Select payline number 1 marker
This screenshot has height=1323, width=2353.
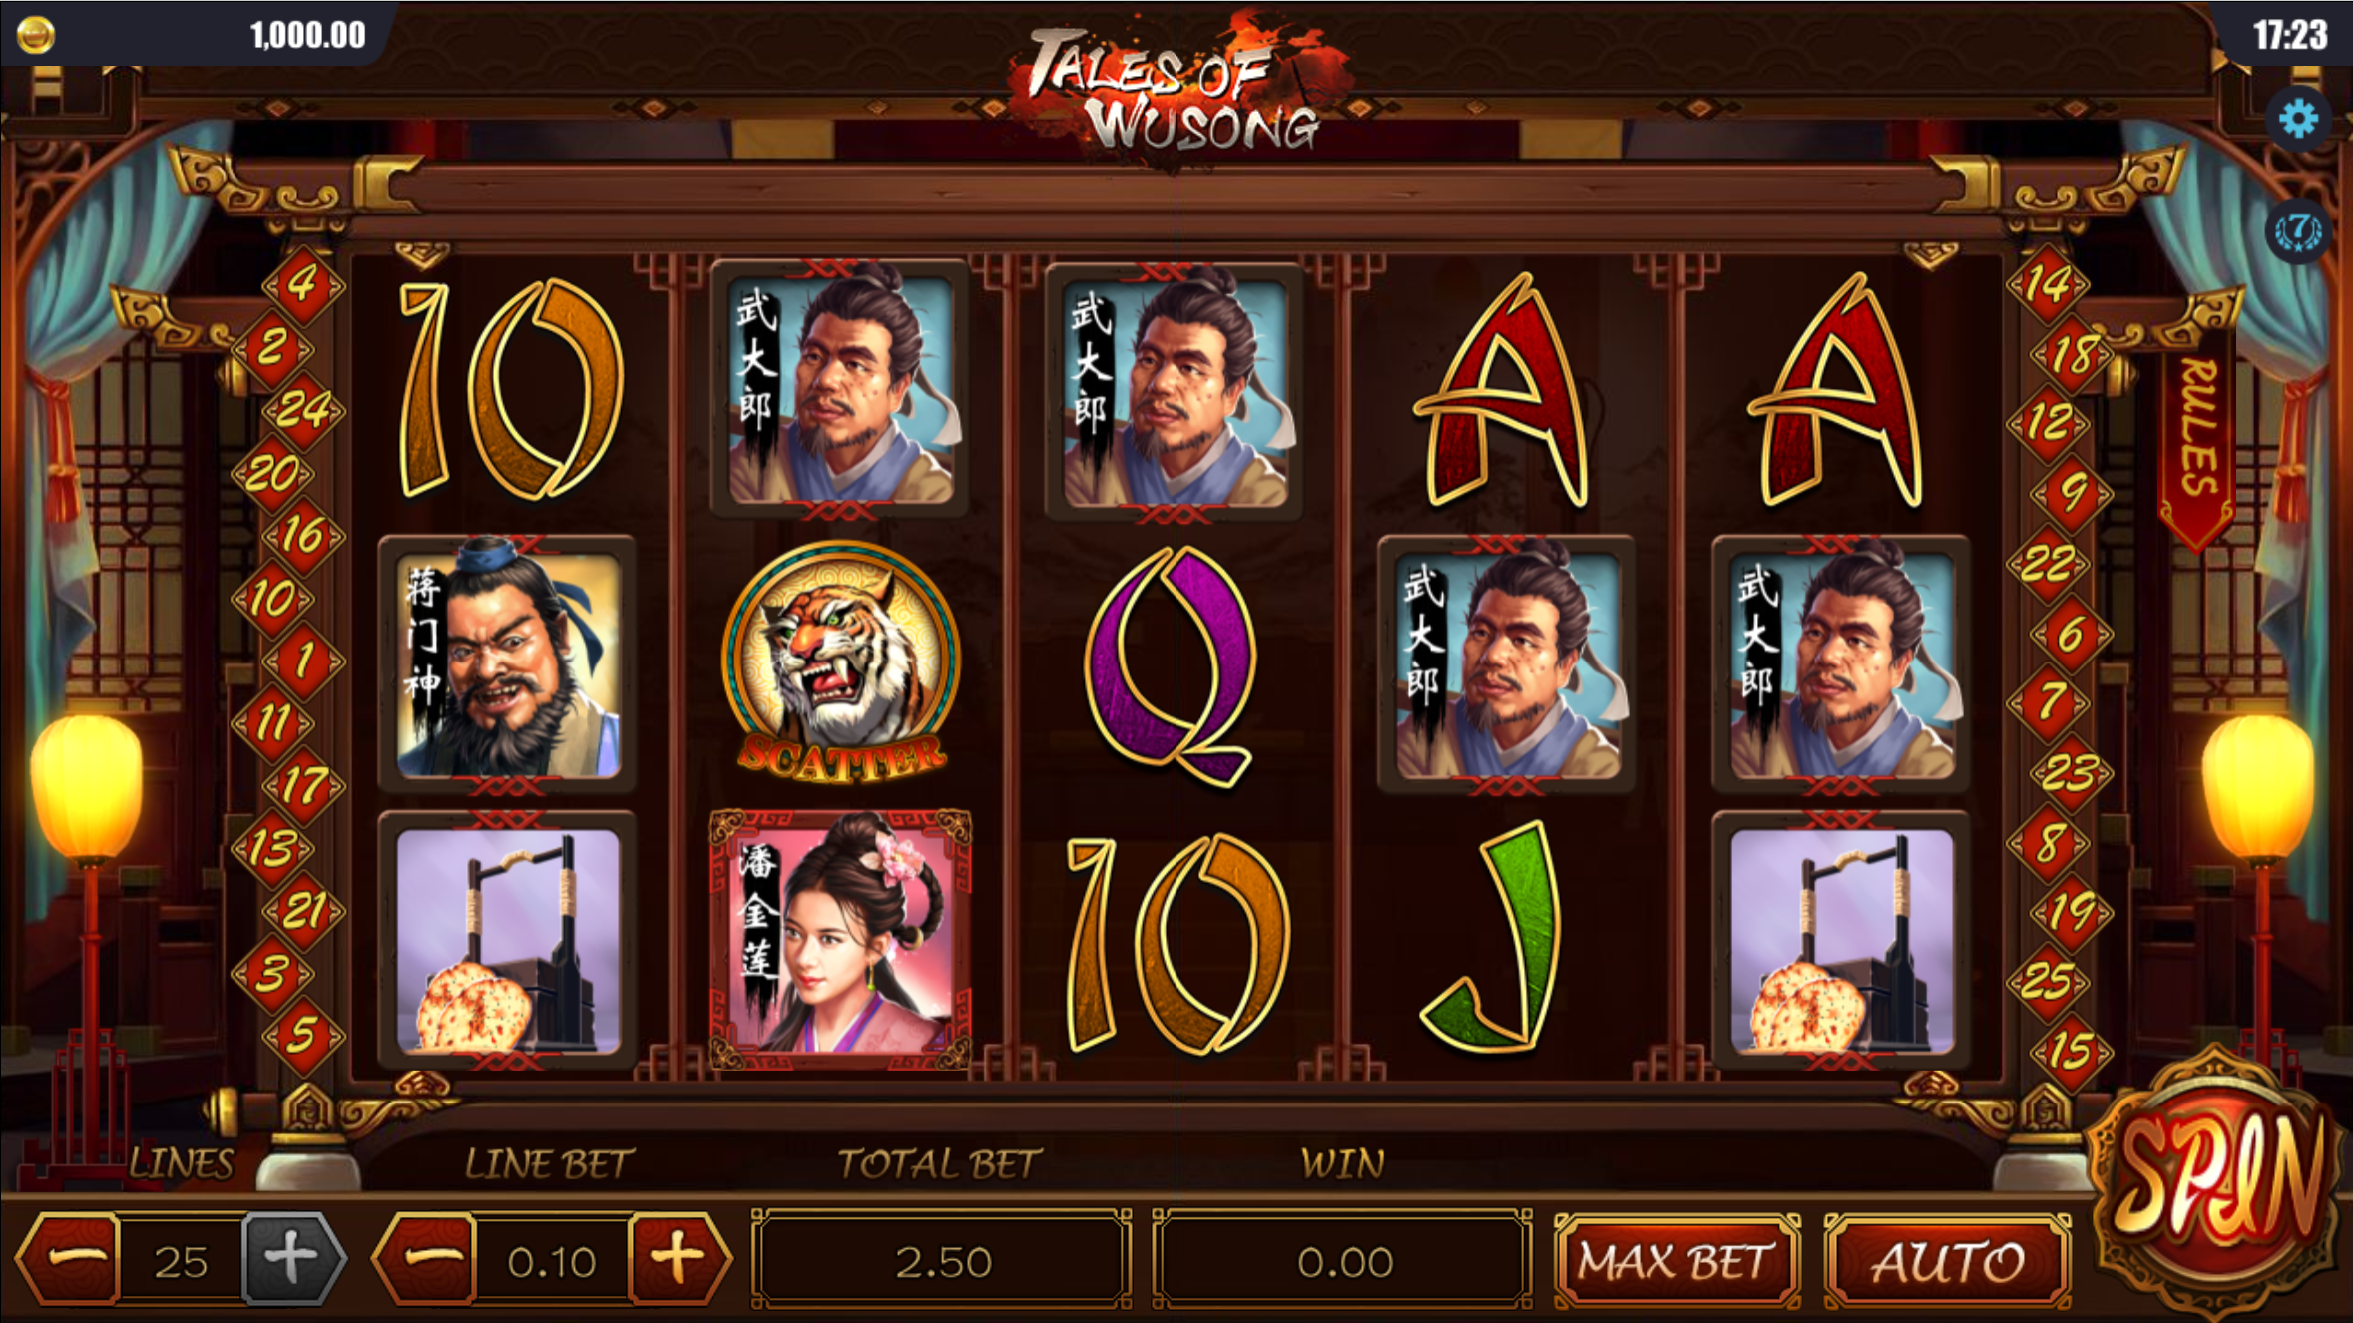[x=303, y=661]
